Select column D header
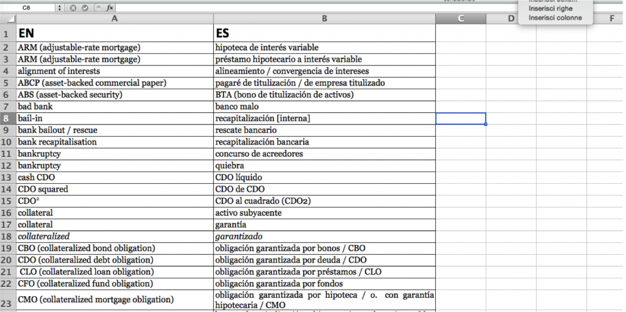 tap(511, 18)
